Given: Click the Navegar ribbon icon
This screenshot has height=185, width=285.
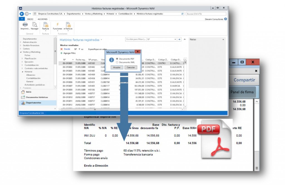Looking at the screenshot, I should tap(35, 25).
